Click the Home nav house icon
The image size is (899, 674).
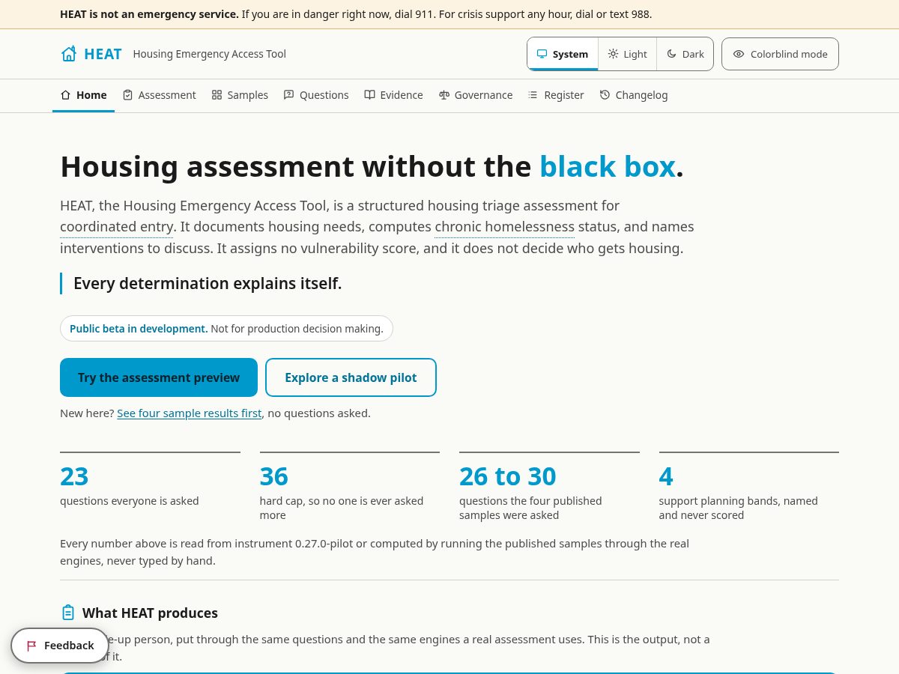pyautogui.click(x=65, y=95)
